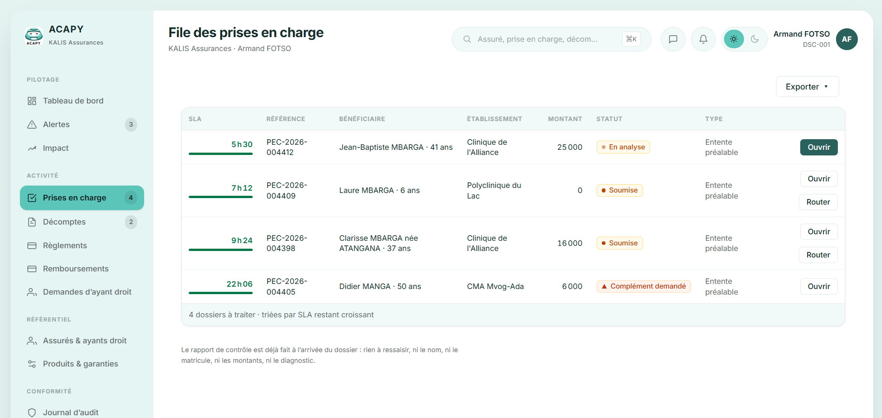
Task: Click reference PEC-2026-004412
Action: coord(287,147)
